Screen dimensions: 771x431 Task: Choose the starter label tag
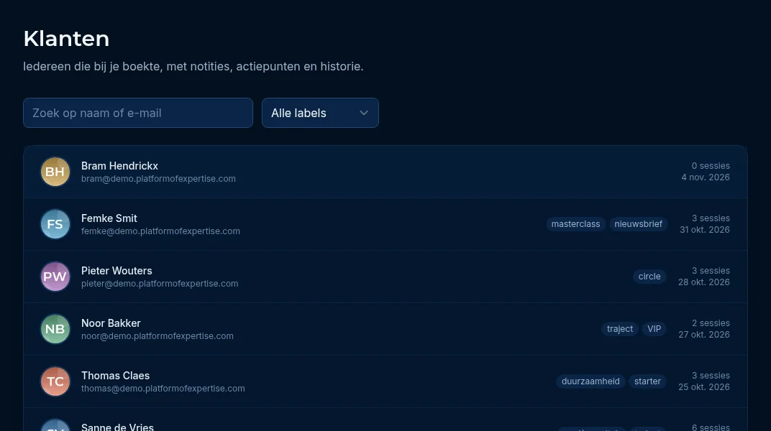(x=647, y=381)
